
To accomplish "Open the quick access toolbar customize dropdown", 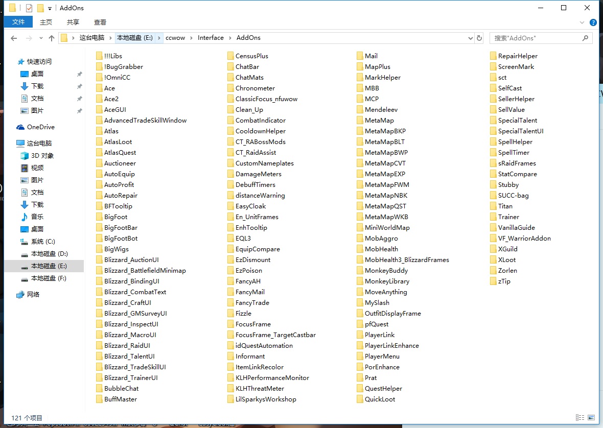I will [50, 9].
